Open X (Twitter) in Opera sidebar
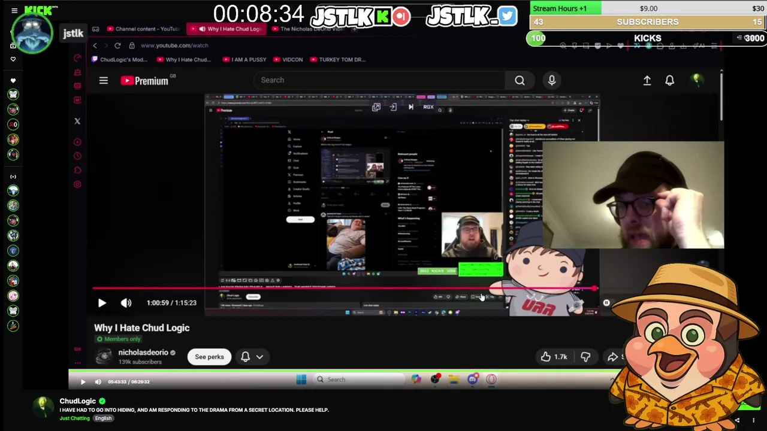The image size is (767, 431). pyautogui.click(x=77, y=121)
